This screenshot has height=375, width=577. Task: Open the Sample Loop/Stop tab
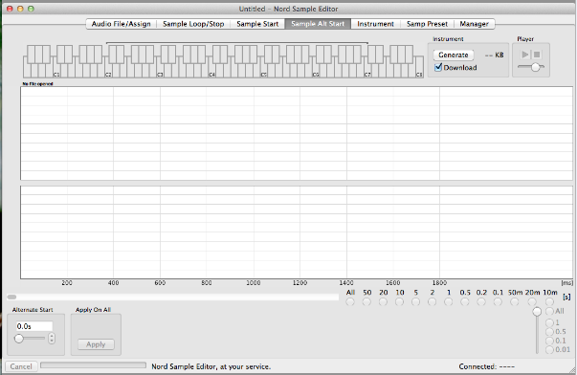point(193,24)
